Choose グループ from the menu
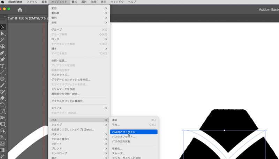Screen dimensions: 279x159 pyautogui.click(x=79, y=30)
